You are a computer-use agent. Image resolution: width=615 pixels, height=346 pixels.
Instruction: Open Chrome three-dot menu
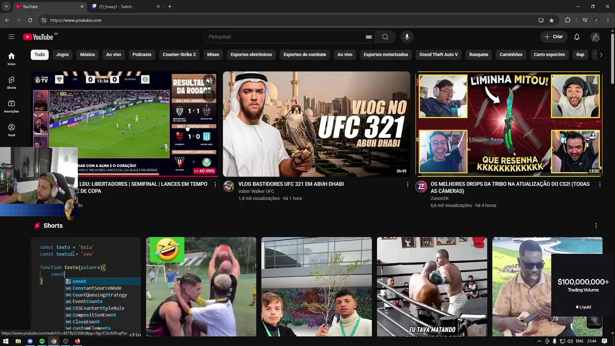coord(608,20)
